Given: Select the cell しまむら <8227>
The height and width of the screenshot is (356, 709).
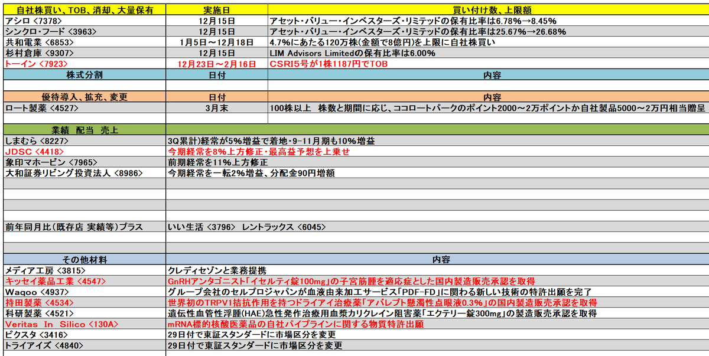Looking at the screenshot, I should (x=84, y=141).
